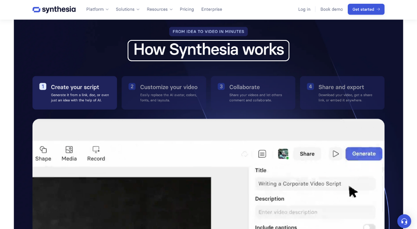Image resolution: width=417 pixels, height=229 pixels.
Task: Click the From Idea to Video in Minutes badge
Action: [x=208, y=32]
